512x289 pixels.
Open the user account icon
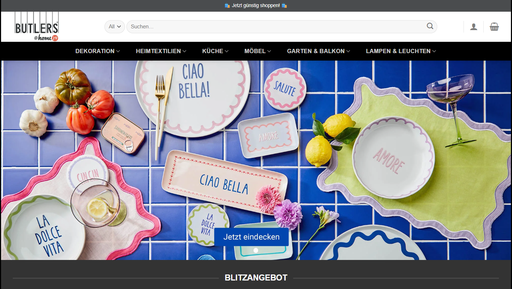coord(473,27)
